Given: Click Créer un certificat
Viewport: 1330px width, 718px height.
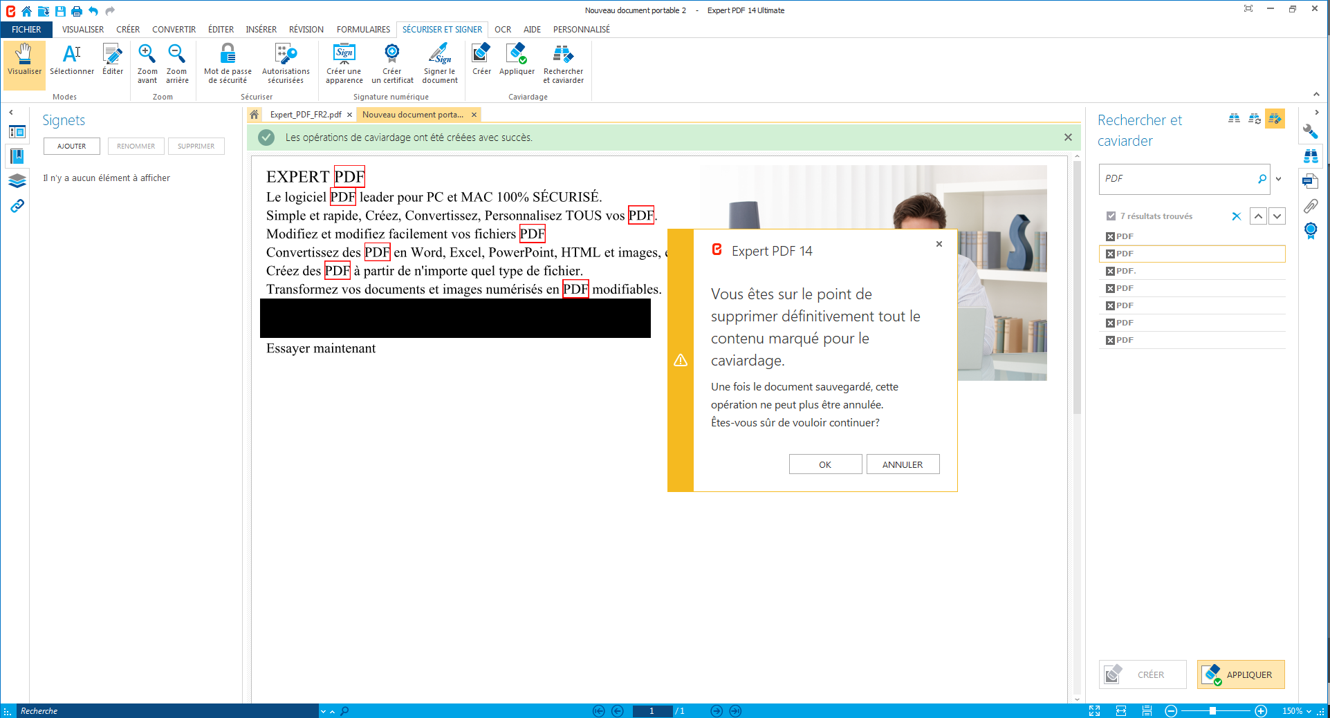Looking at the screenshot, I should [x=392, y=64].
